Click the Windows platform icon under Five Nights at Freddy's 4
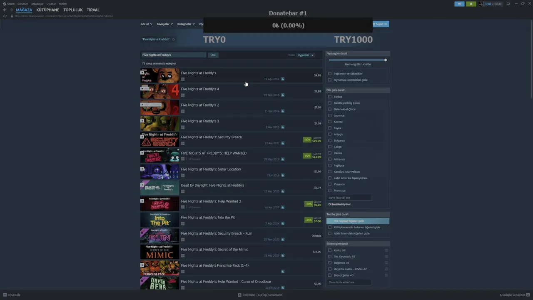The width and height of the screenshot is (533, 300). 183,95
